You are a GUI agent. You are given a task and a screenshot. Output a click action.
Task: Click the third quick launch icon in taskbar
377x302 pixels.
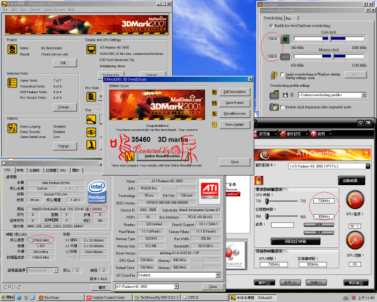point(32,298)
